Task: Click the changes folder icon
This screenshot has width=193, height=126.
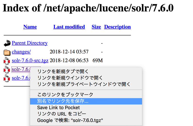Action: pyautogui.click(x=7, y=53)
